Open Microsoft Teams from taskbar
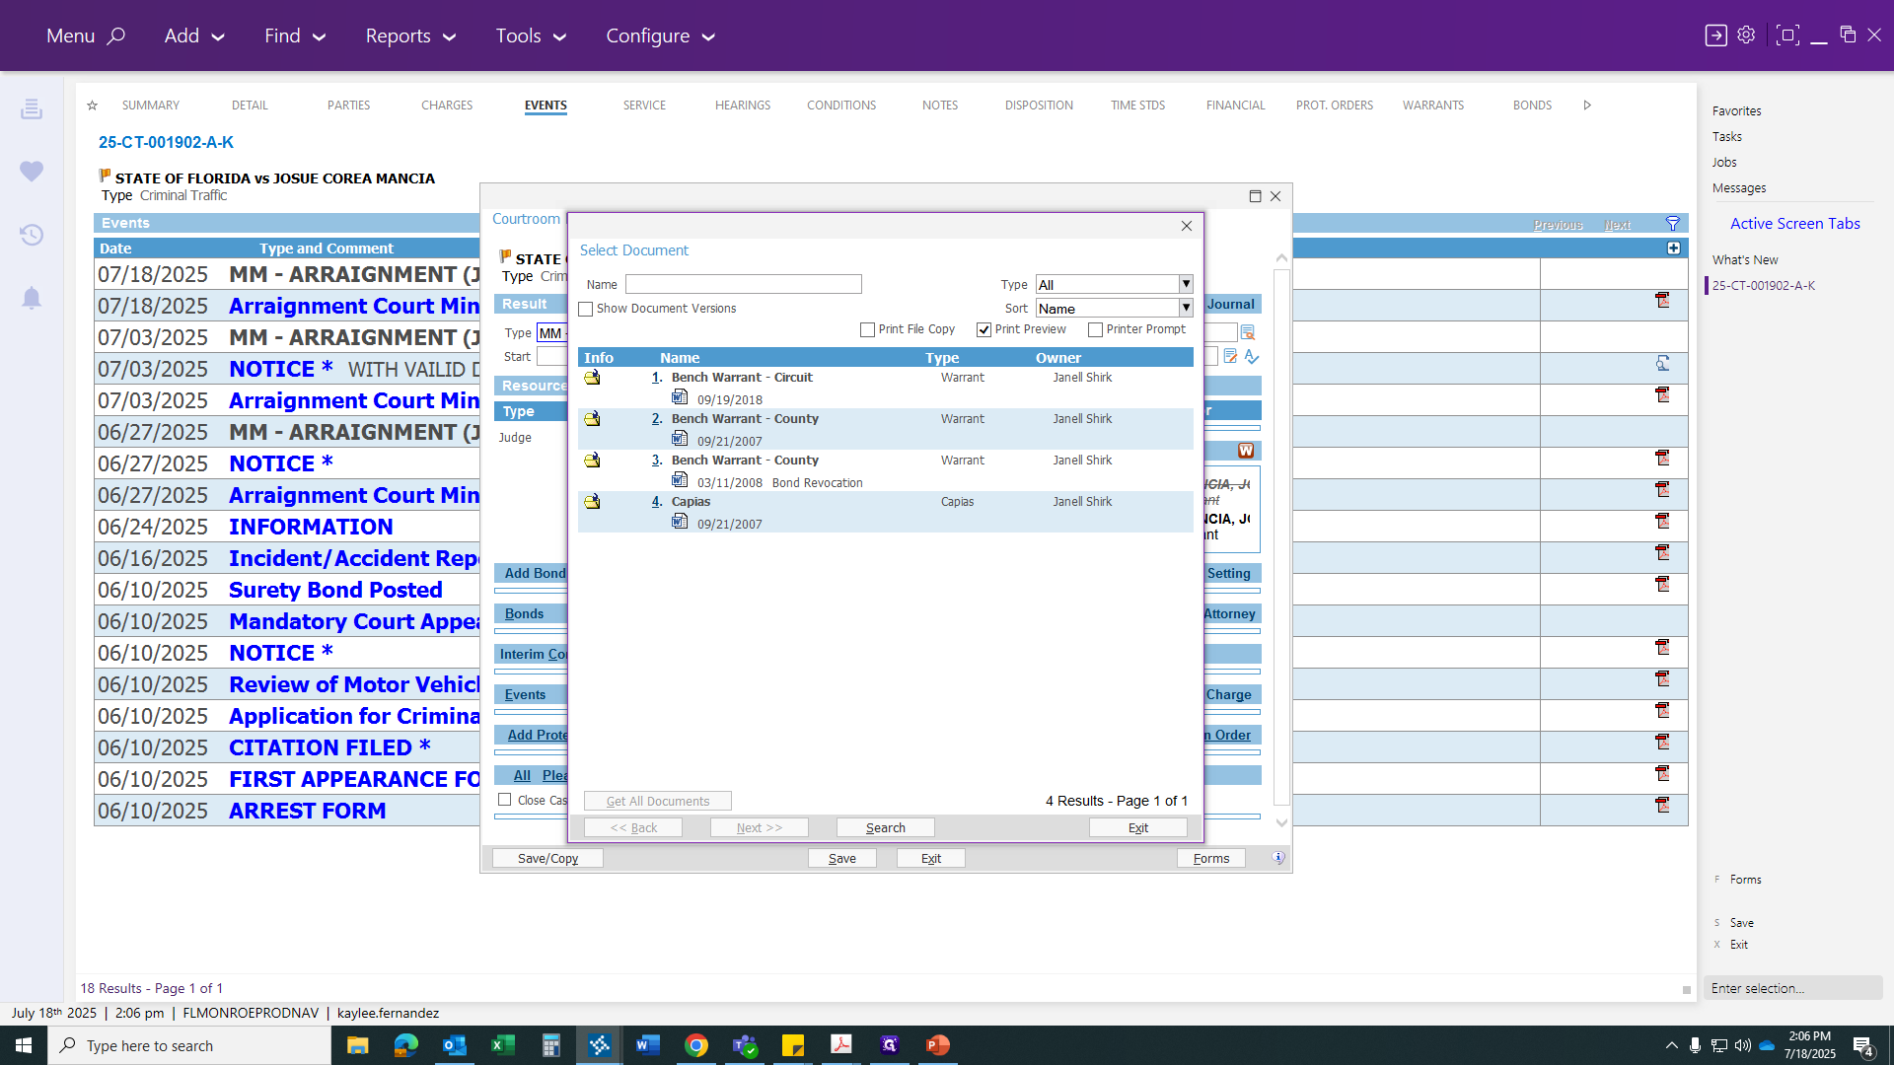Screen dimensions: 1894x1065 point(745,1045)
